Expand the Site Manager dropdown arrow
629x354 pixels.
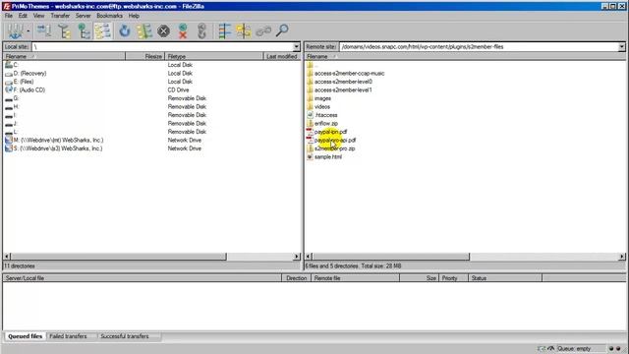[x=29, y=30]
